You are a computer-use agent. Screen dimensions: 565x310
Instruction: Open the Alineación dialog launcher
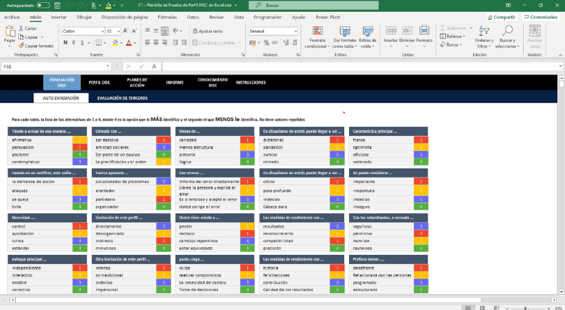(x=243, y=55)
